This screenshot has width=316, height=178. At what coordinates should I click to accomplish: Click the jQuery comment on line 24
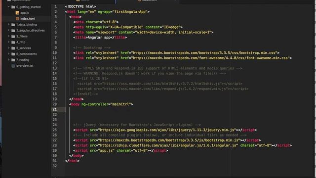[137, 125]
